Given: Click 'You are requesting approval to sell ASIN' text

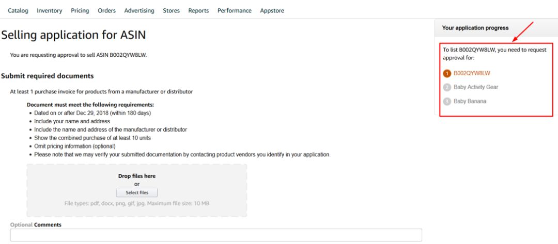Looking at the screenshot, I should pos(79,55).
